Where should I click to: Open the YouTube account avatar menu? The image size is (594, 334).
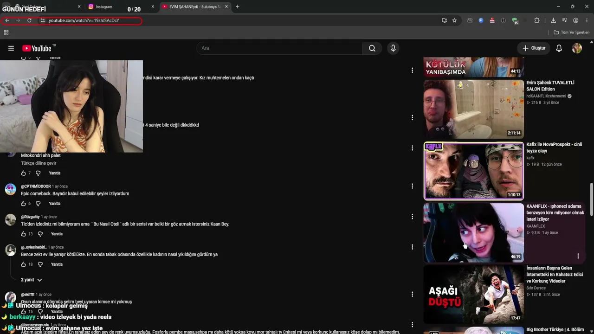(x=577, y=48)
